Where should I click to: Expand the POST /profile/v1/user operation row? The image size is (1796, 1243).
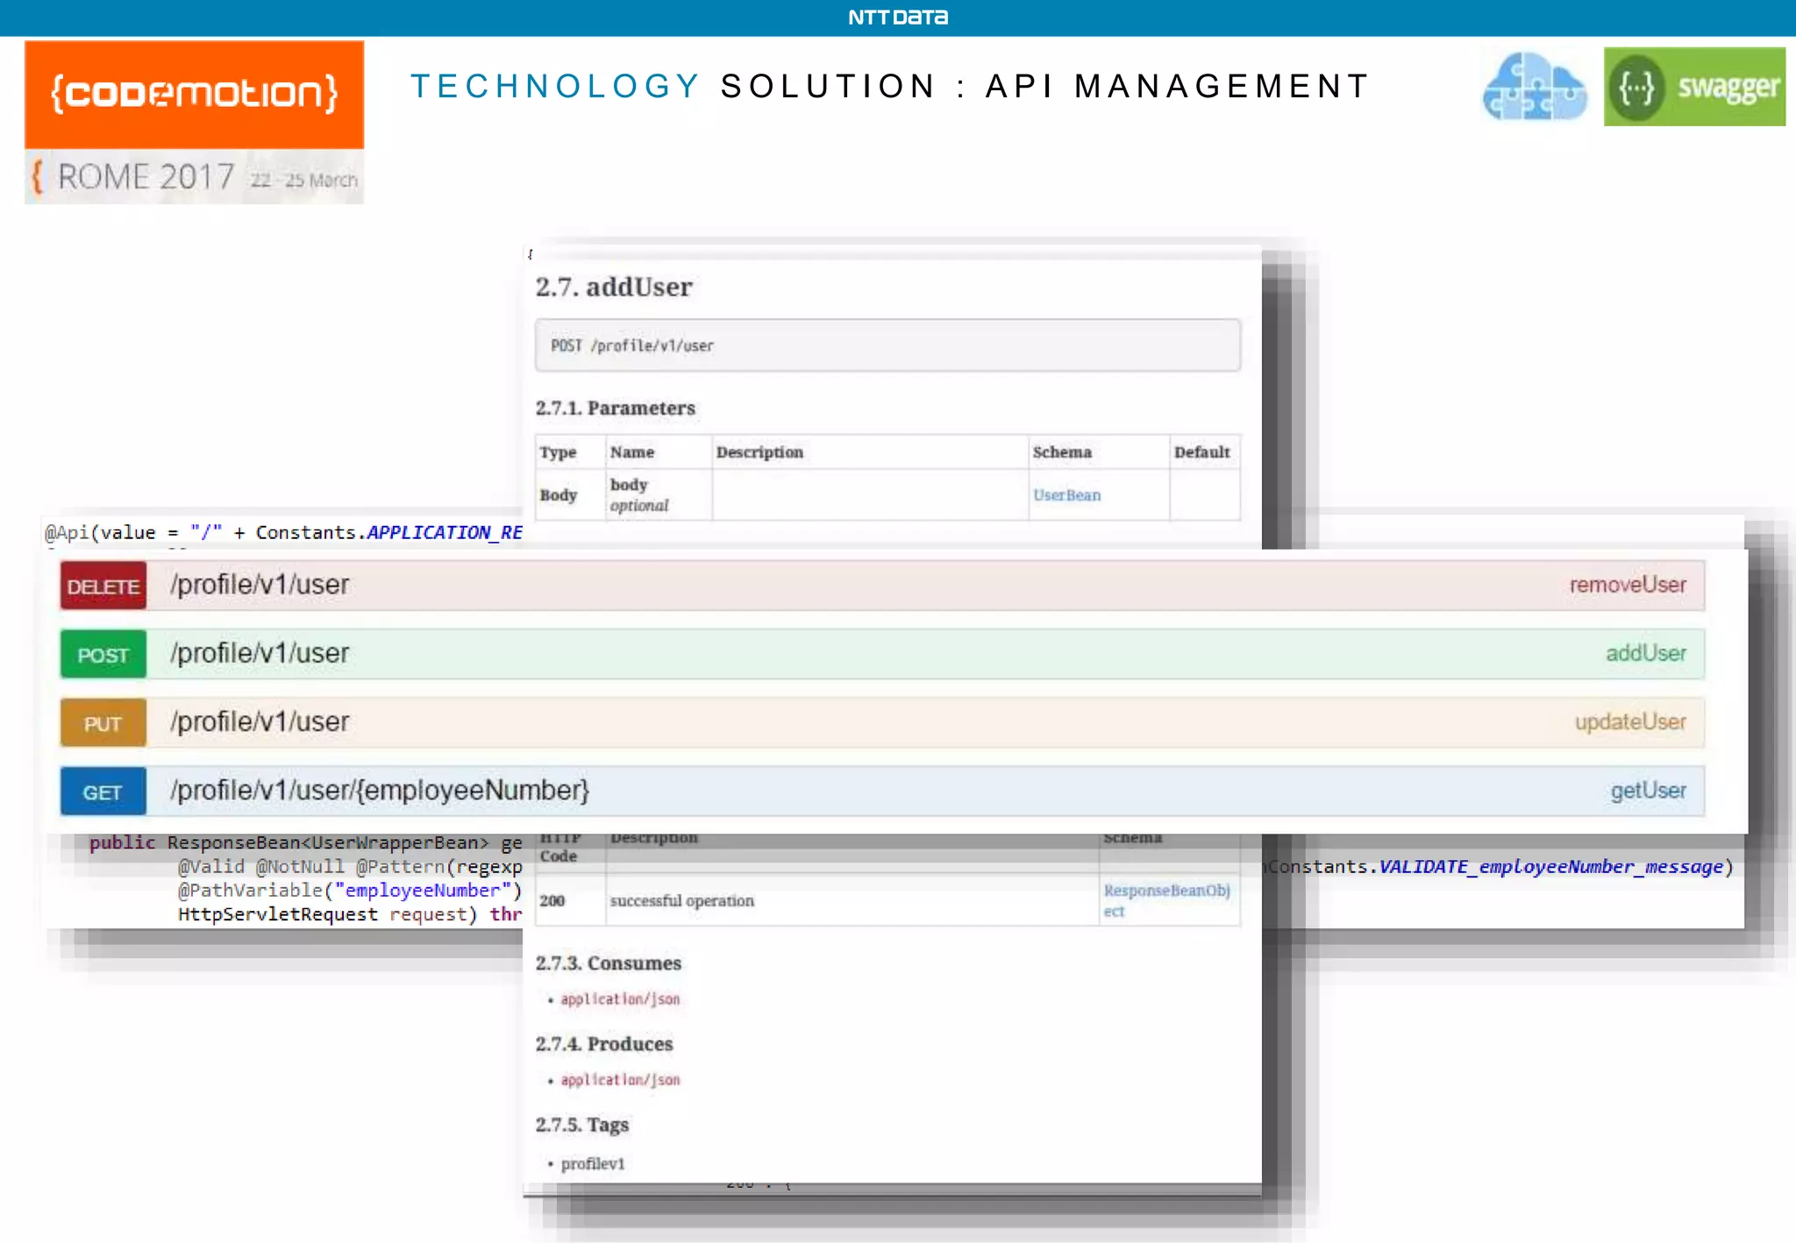pyautogui.click(x=260, y=653)
